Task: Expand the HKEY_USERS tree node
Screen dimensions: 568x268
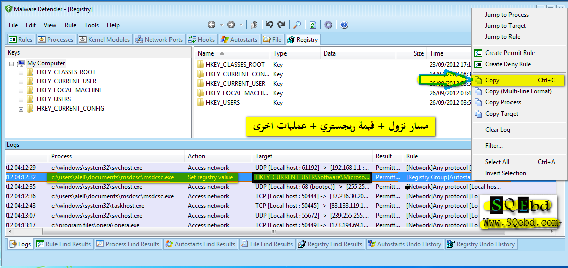Action: 21,99
